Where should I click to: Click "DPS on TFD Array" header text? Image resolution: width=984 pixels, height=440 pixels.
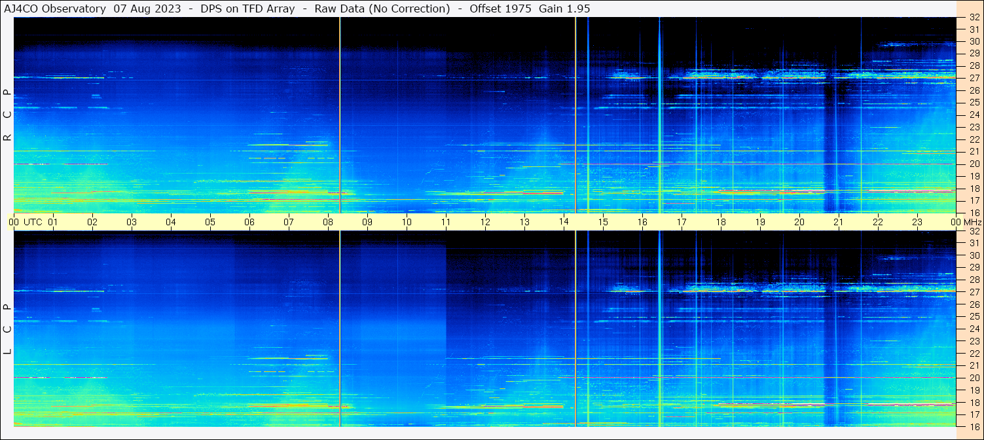pos(247,9)
